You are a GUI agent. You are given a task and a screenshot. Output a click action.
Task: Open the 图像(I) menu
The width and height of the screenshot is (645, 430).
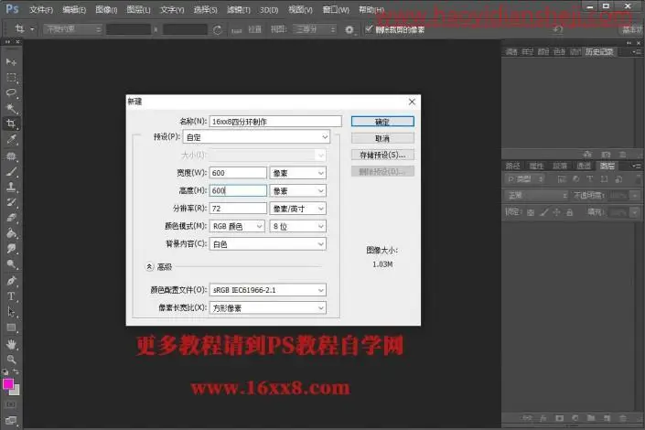click(x=106, y=9)
